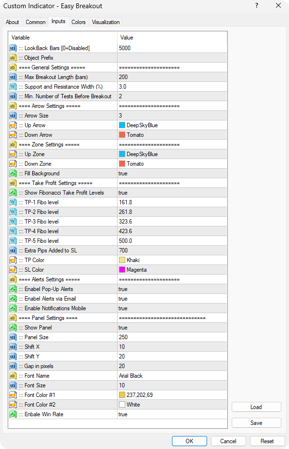Click the Tomato swatch for Down Arrow

pyautogui.click(x=122, y=135)
